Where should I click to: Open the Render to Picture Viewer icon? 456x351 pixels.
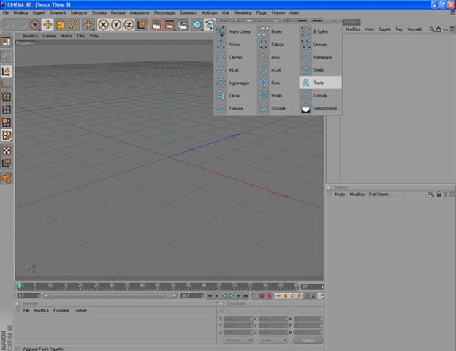170,25
